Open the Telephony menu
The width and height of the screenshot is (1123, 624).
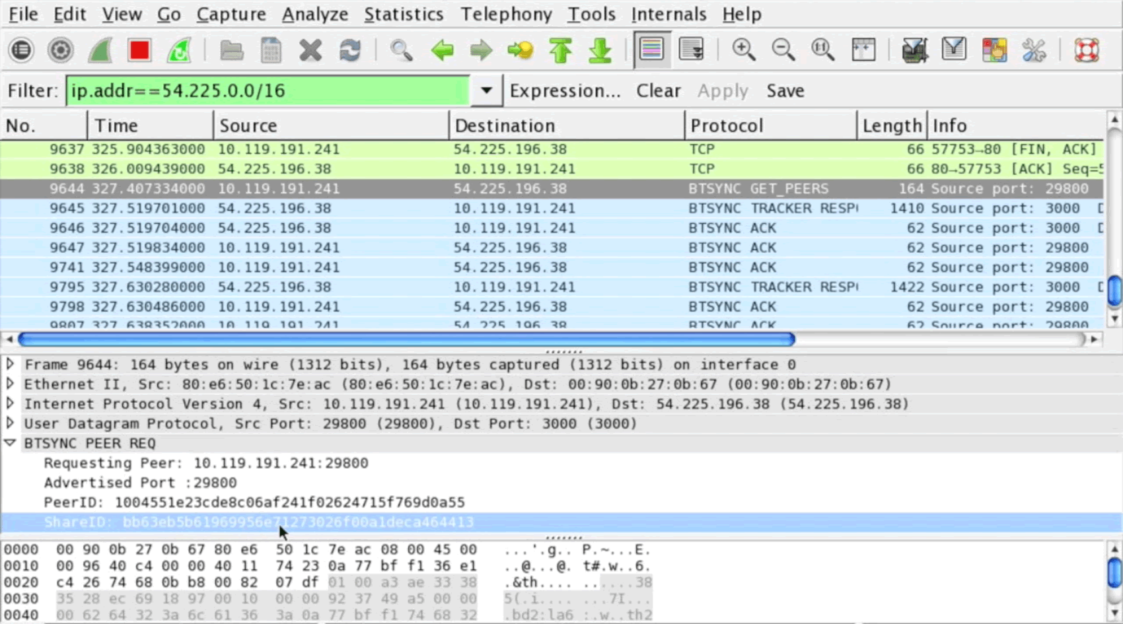(505, 14)
